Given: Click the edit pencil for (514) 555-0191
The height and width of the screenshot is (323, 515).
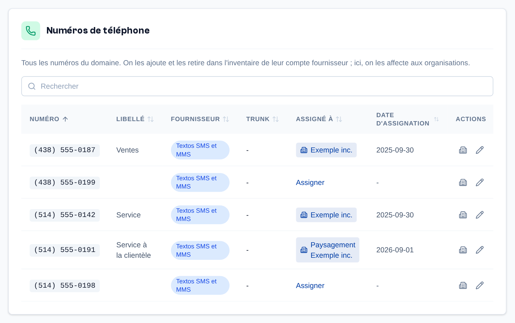Looking at the screenshot, I should point(480,250).
